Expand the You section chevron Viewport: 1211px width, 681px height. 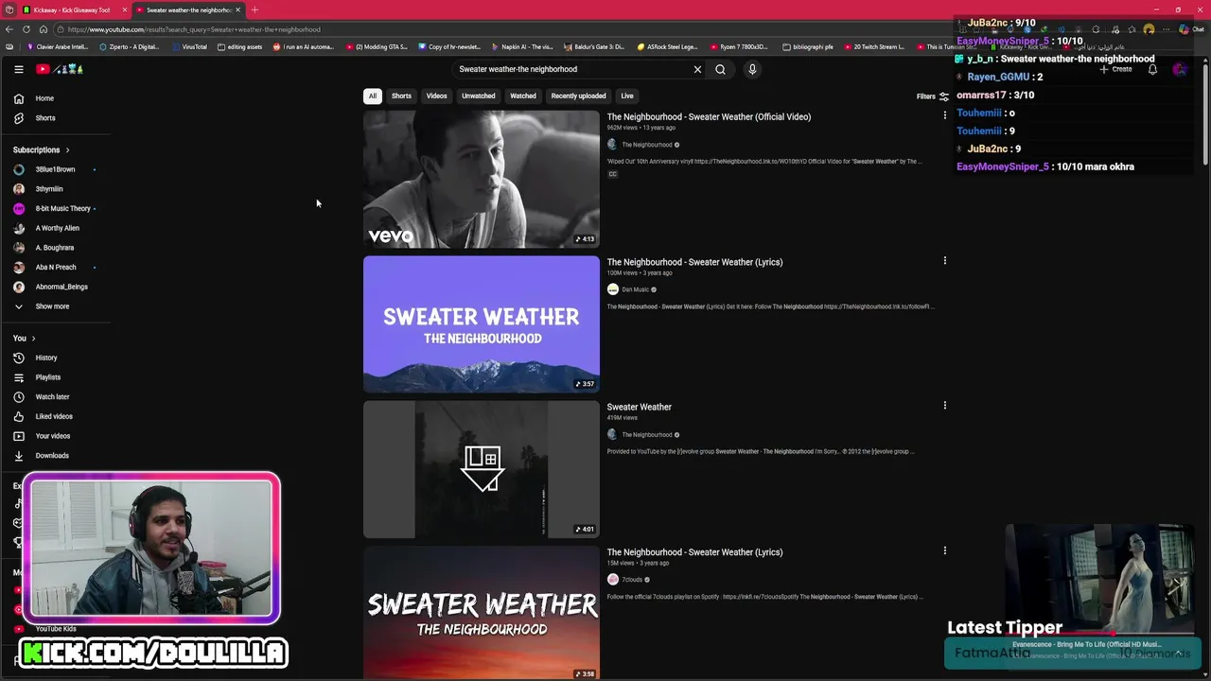pos(33,338)
